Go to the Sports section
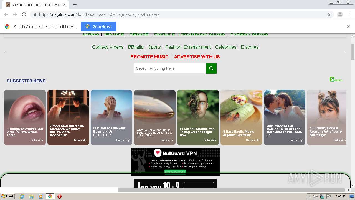Image resolution: width=355 pixels, height=200 pixels. [154, 47]
